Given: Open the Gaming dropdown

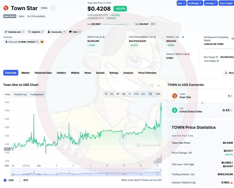Looking at the screenshot, I should click(211, 3).
